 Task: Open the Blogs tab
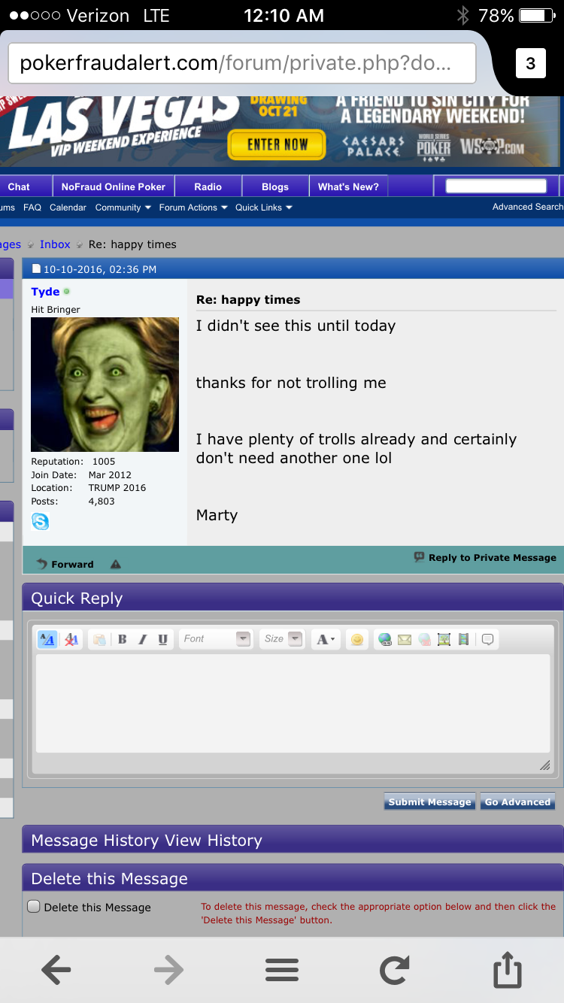click(275, 186)
